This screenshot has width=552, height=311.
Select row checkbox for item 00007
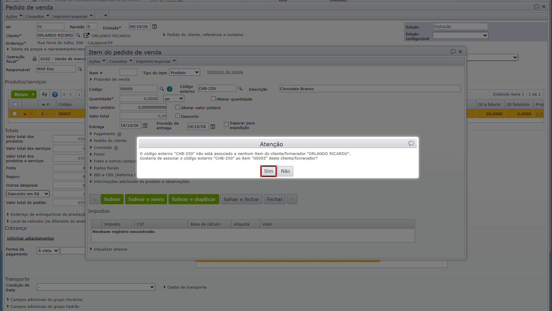[15, 114]
